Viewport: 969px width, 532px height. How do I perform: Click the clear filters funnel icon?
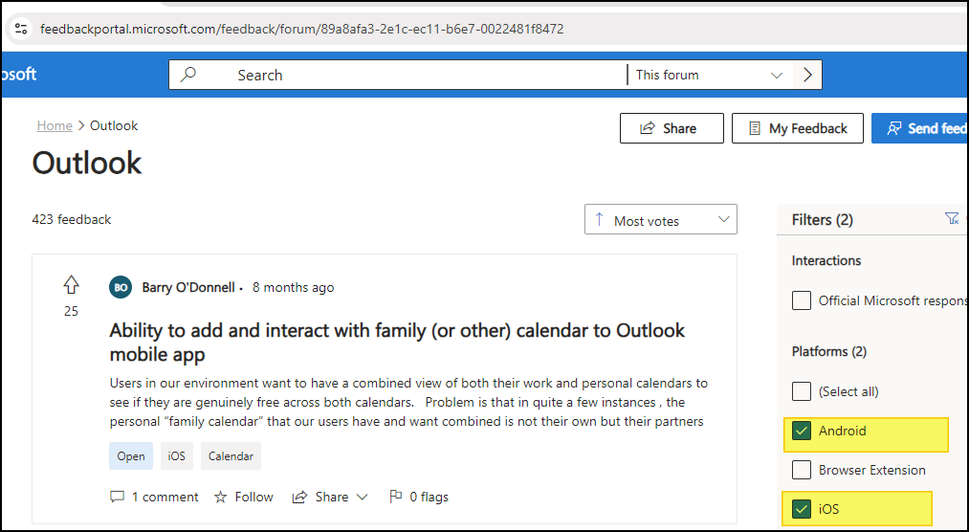pos(952,219)
